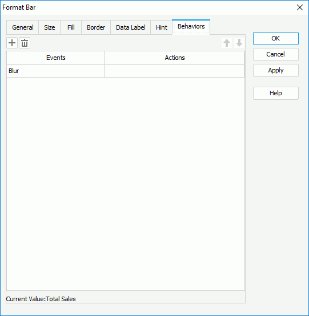
Task: Click the empty Actions cell for Blur
Action: 174,71
